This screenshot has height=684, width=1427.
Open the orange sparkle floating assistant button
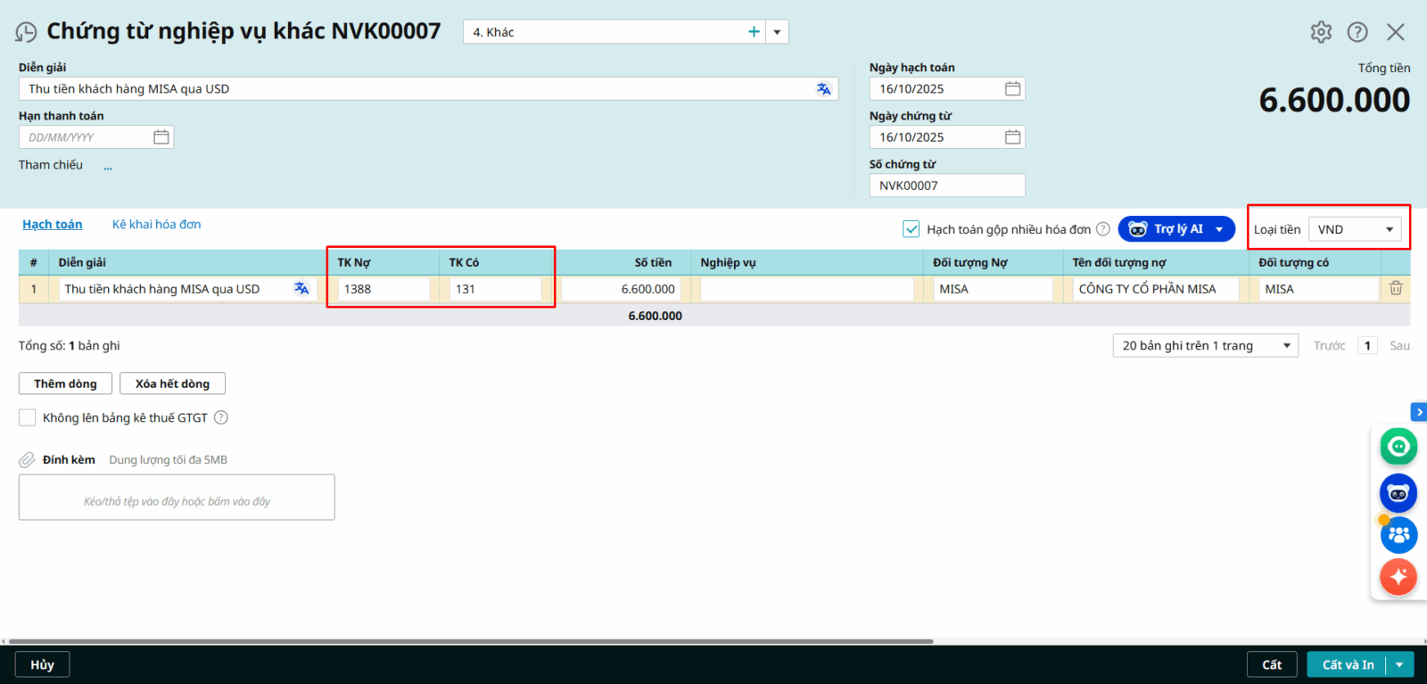point(1398,577)
